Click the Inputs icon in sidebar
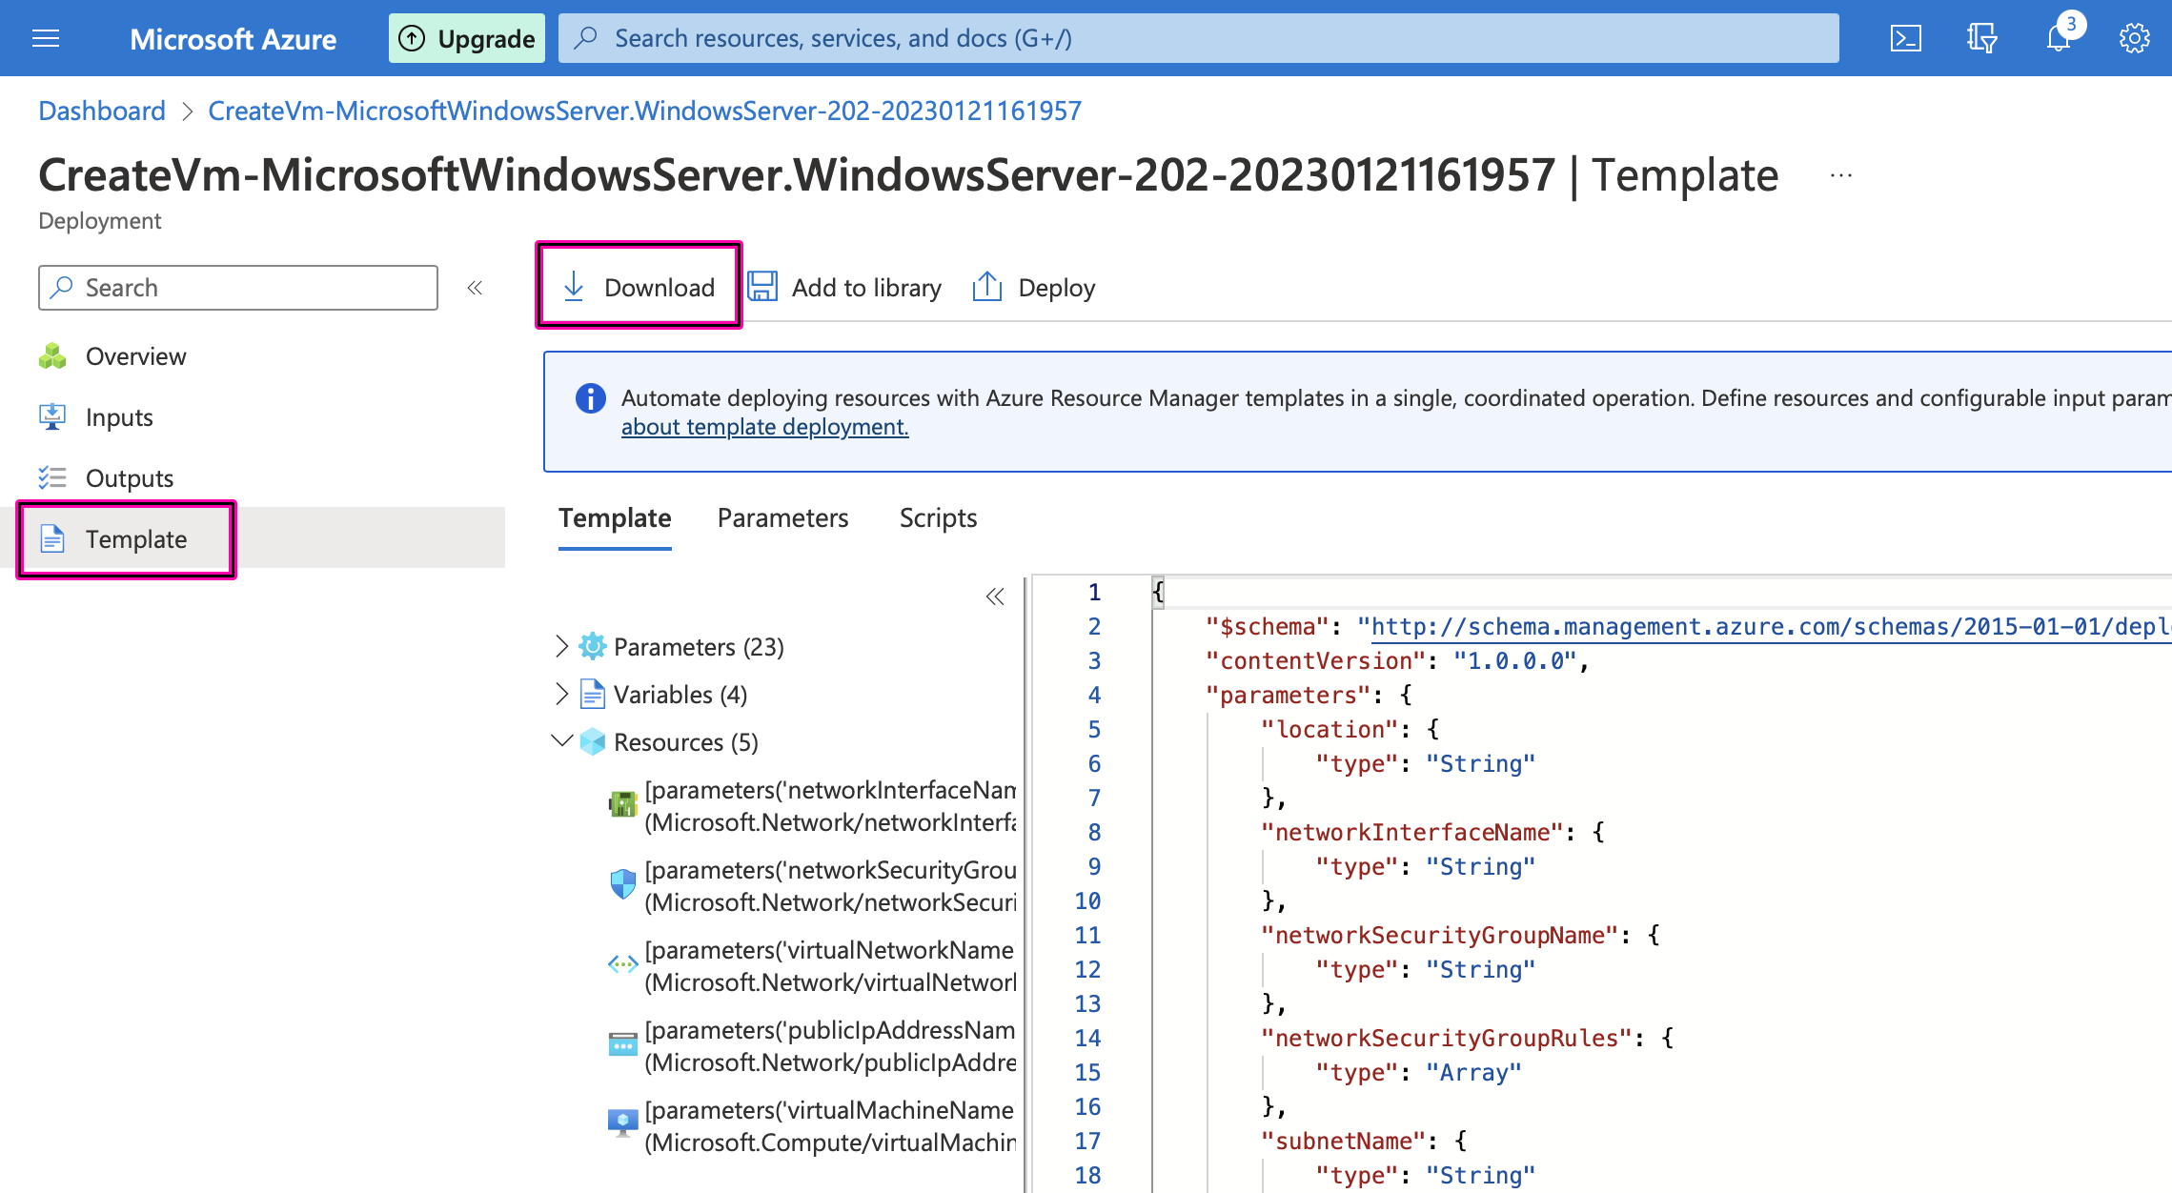Image resolution: width=2172 pixels, height=1193 pixels. [x=52, y=417]
